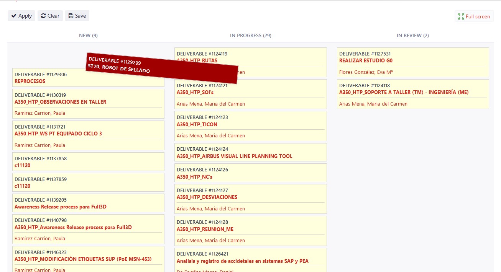The image size is (501, 272).
Task: Open A350_HTP_OBSERVACIONES EN TALLER card title
Action: tap(60, 102)
